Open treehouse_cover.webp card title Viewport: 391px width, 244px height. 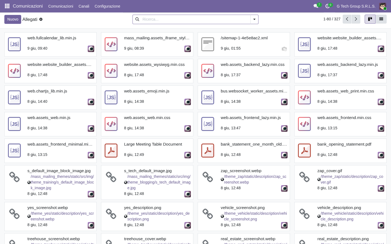[x=145, y=239]
